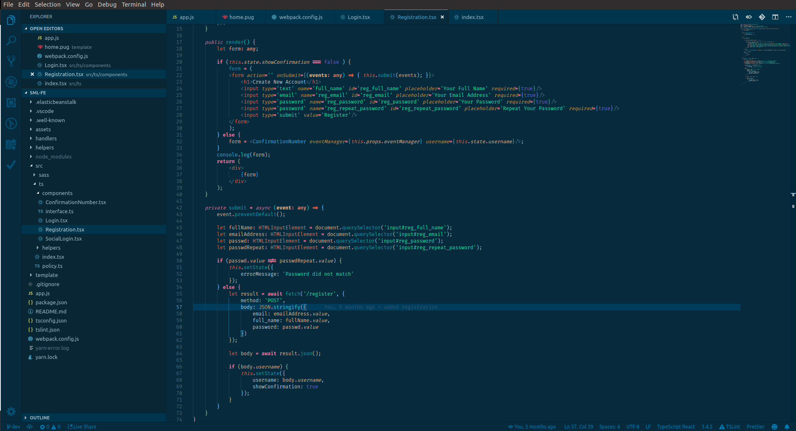Viewport: 796px width, 431px height.
Task: Click the dev branch indicator in status bar
Action: [x=13, y=427]
